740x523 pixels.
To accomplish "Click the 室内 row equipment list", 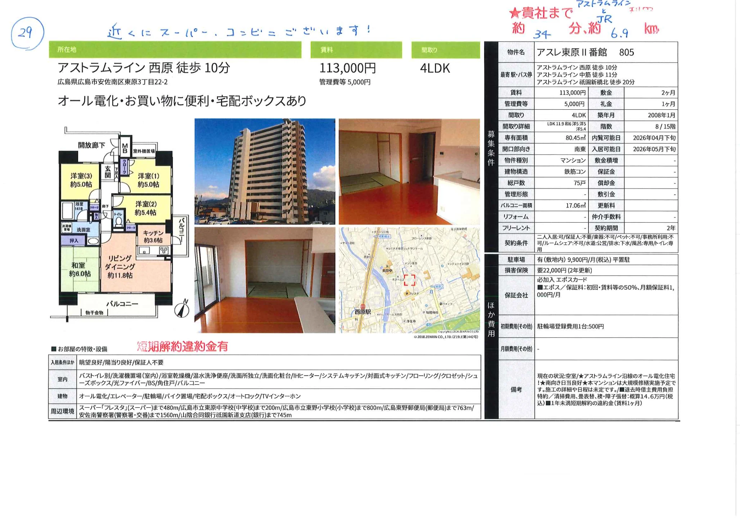I will [278, 379].
